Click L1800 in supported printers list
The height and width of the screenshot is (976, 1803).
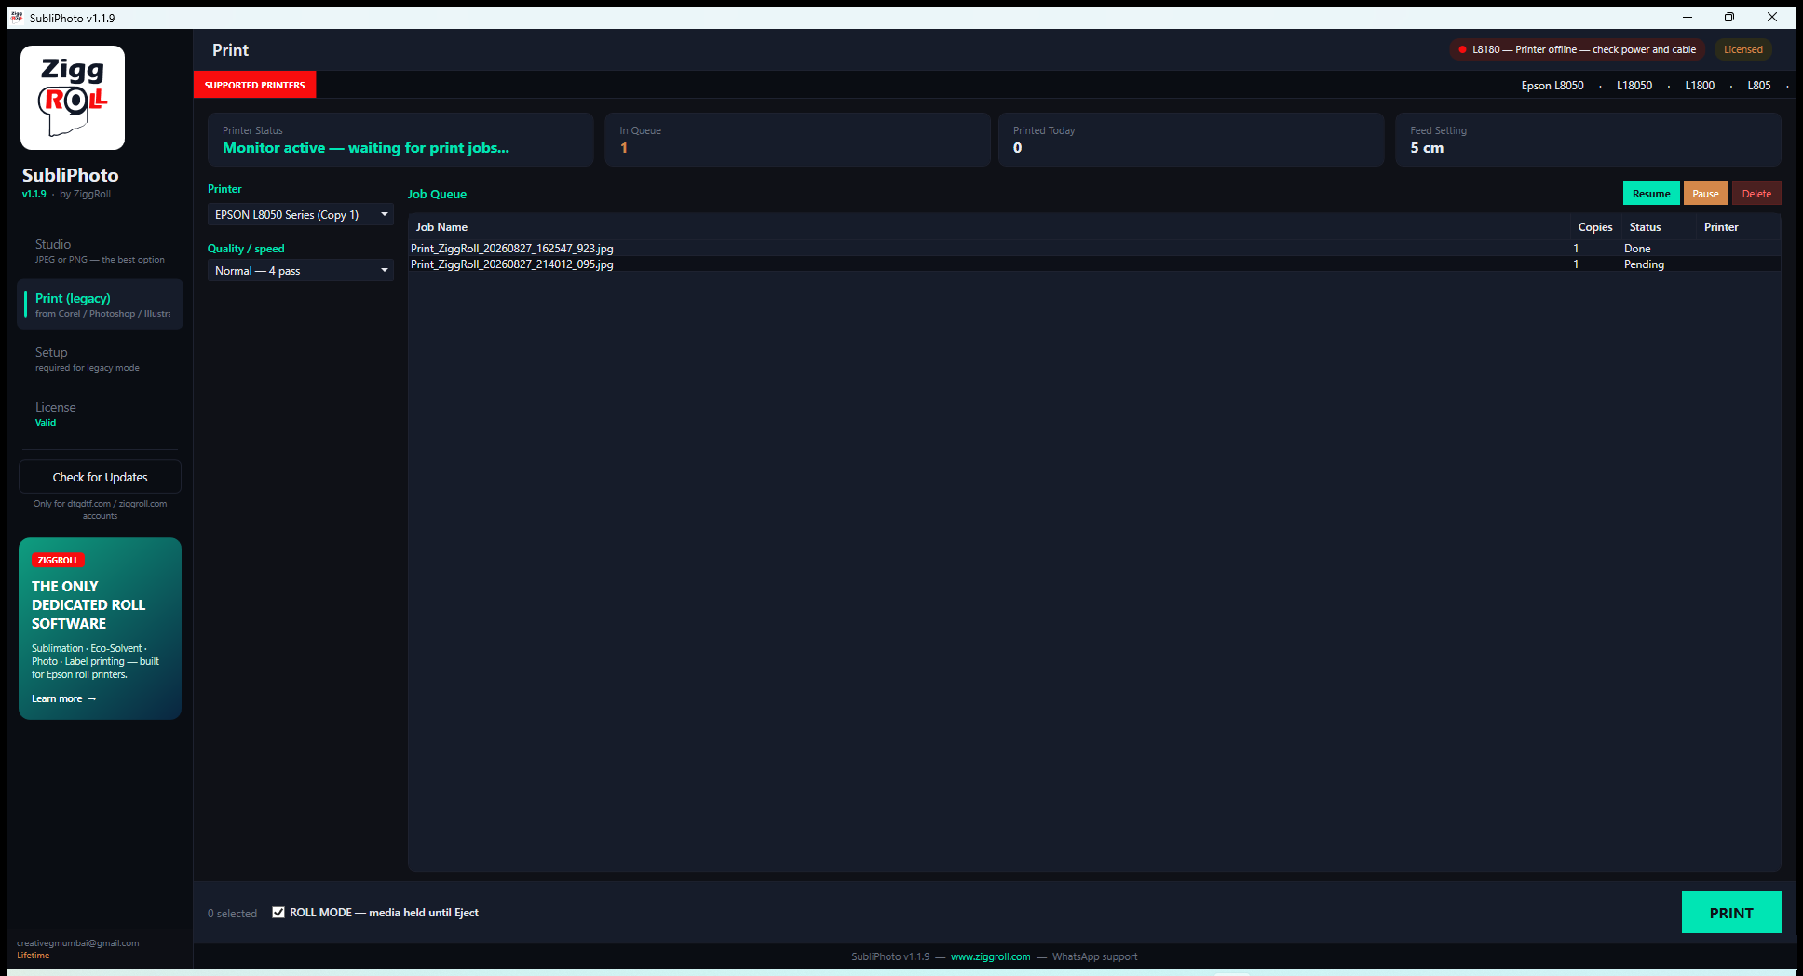coord(1700,86)
